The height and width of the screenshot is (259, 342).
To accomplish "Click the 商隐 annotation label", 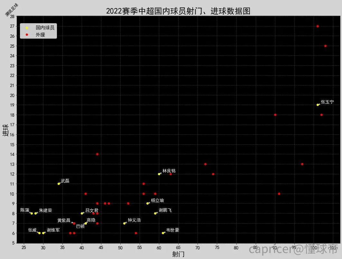I will click(91, 220).
